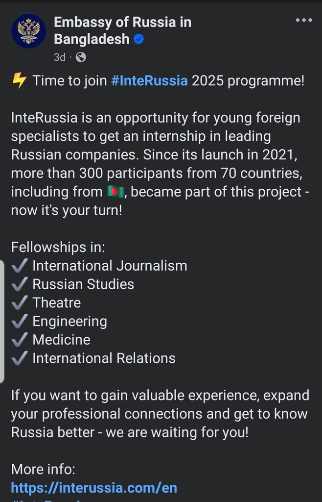Click the check mark beside Russian Studies
Screen dimensions: 322x502
[20, 284]
